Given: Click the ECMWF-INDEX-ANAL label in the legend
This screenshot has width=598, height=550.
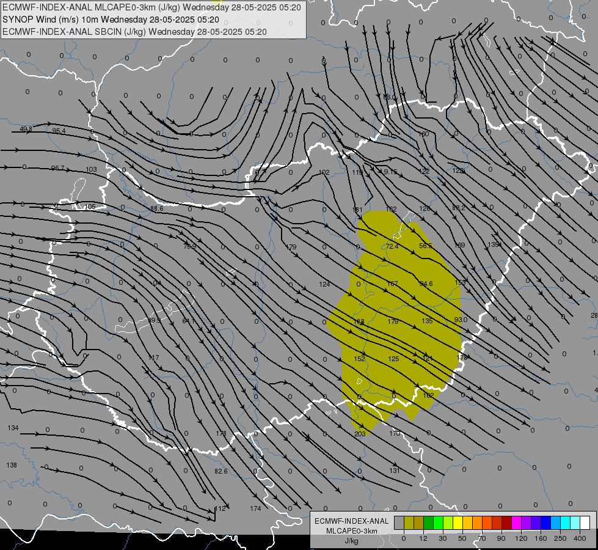Looking at the screenshot, I should (x=352, y=521).
